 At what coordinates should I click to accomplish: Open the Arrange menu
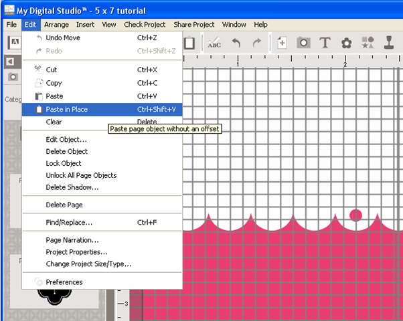(x=56, y=25)
